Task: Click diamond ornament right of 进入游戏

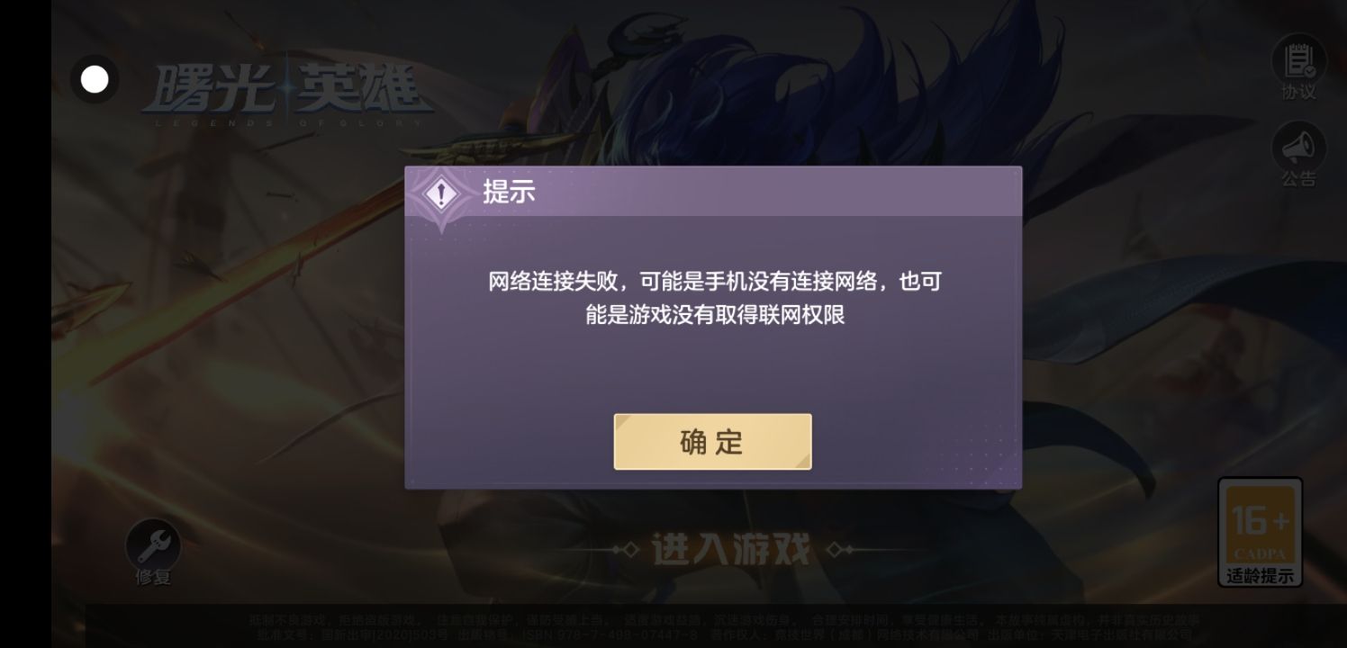Action: [x=835, y=549]
